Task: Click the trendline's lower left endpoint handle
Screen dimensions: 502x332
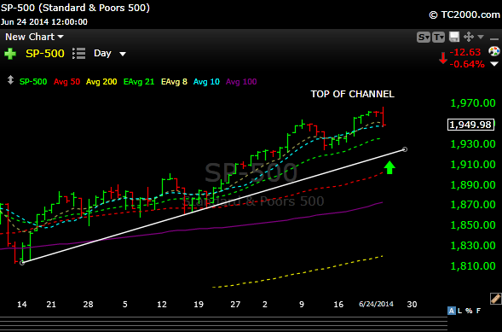Action: click(22, 263)
